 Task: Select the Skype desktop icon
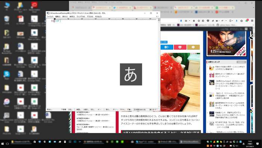coord(7,75)
